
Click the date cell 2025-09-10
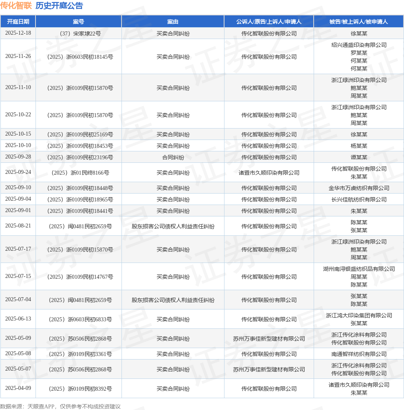18,188
